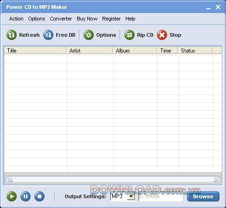This screenshot has height=208, width=226.
Task: Expand the MP3 output format dropdown
Action: [x=131, y=196]
